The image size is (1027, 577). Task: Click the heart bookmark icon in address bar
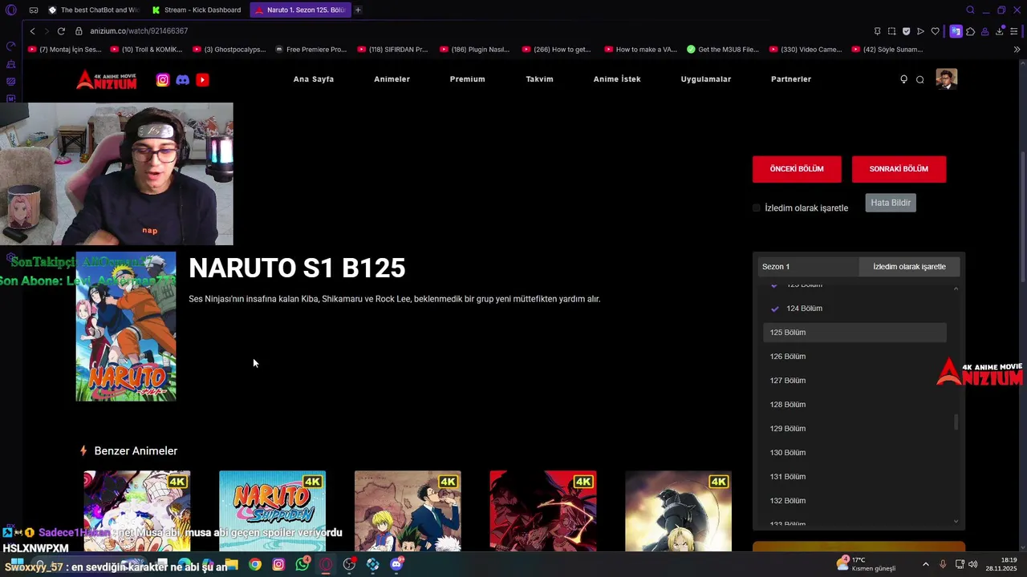935,31
